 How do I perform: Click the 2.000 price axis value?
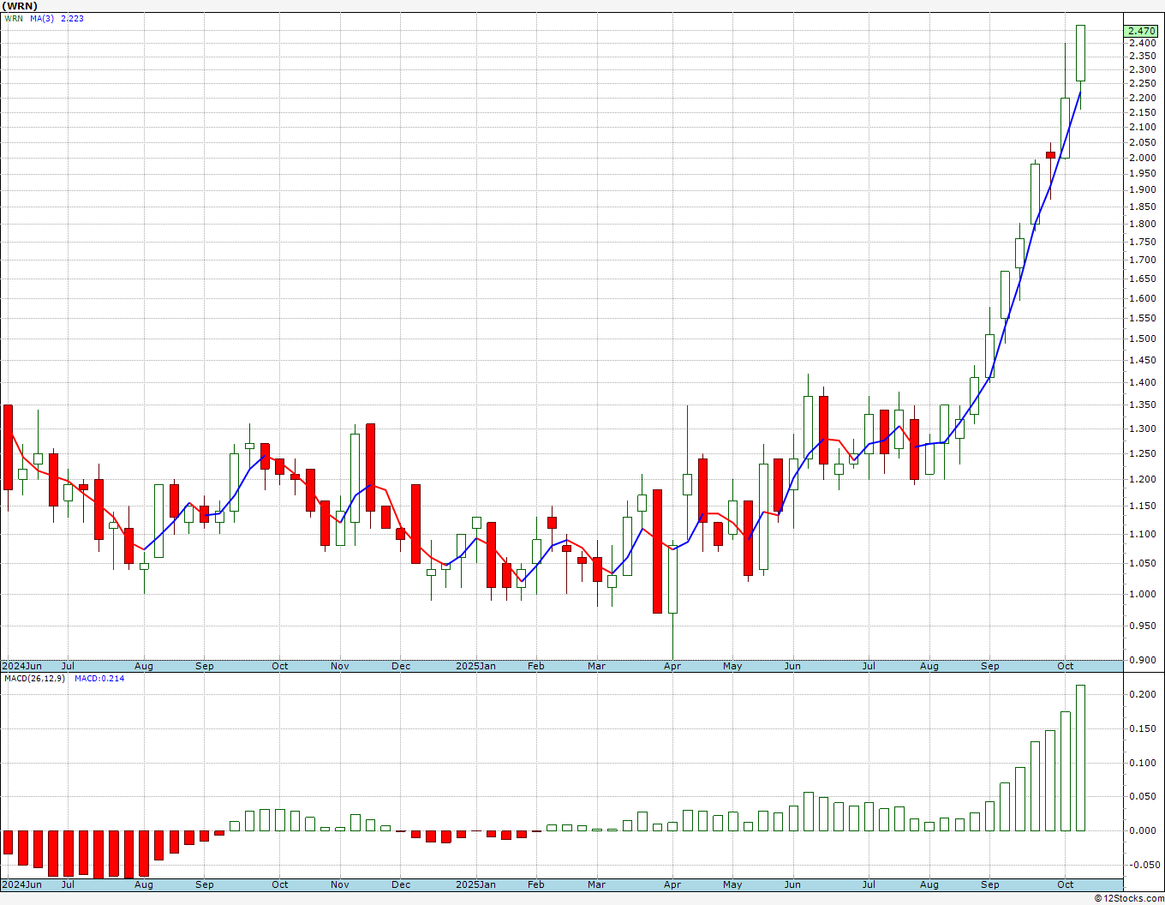1142,158
